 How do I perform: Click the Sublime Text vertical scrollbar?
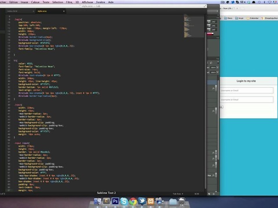coord(206,111)
